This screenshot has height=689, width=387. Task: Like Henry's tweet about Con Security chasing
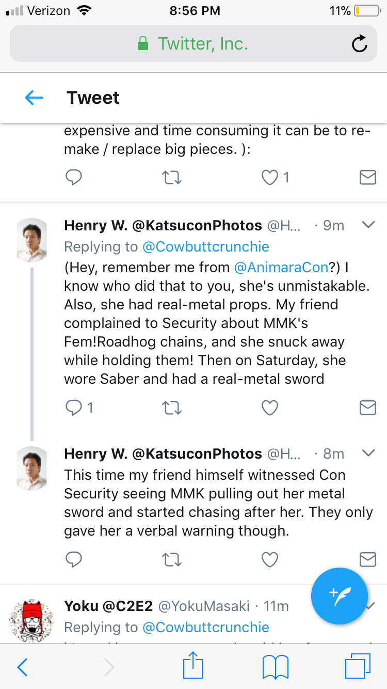[x=270, y=559]
